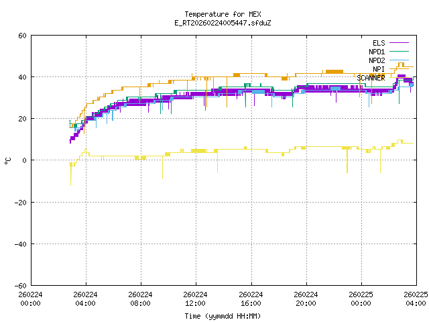Click the 0 tick label on y-axis

click(x=24, y=160)
